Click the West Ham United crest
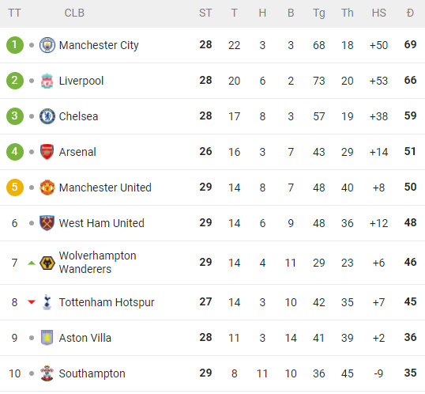This screenshot has width=425, height=394. click(47, 223)
